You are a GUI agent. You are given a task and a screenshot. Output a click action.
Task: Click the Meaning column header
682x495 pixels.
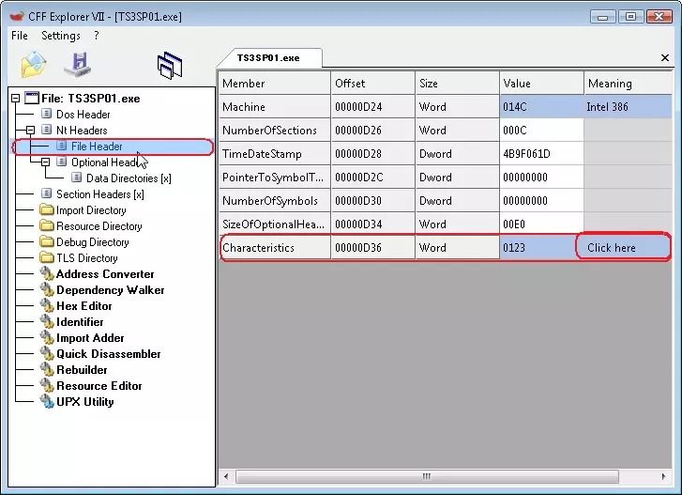pyautogui.click(x=629, y=84)
